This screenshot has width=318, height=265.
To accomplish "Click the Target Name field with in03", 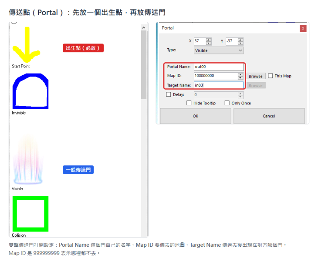I will tap(219, 85).
